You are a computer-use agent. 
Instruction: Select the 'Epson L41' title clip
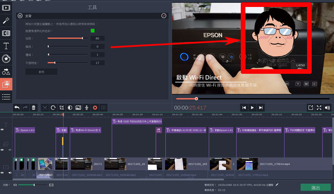25,130
